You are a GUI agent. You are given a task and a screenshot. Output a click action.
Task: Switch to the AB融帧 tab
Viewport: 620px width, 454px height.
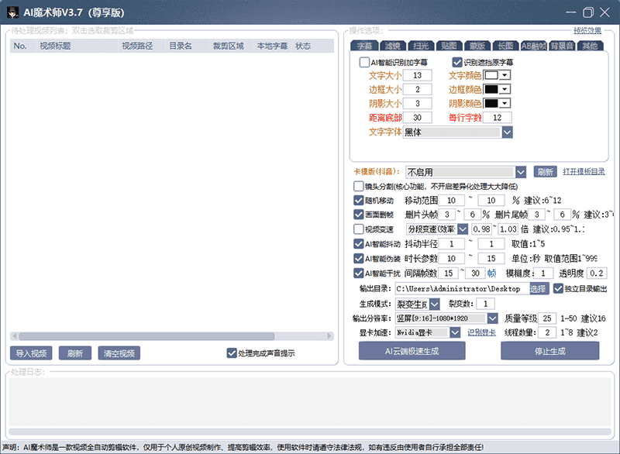pos(534,46)
